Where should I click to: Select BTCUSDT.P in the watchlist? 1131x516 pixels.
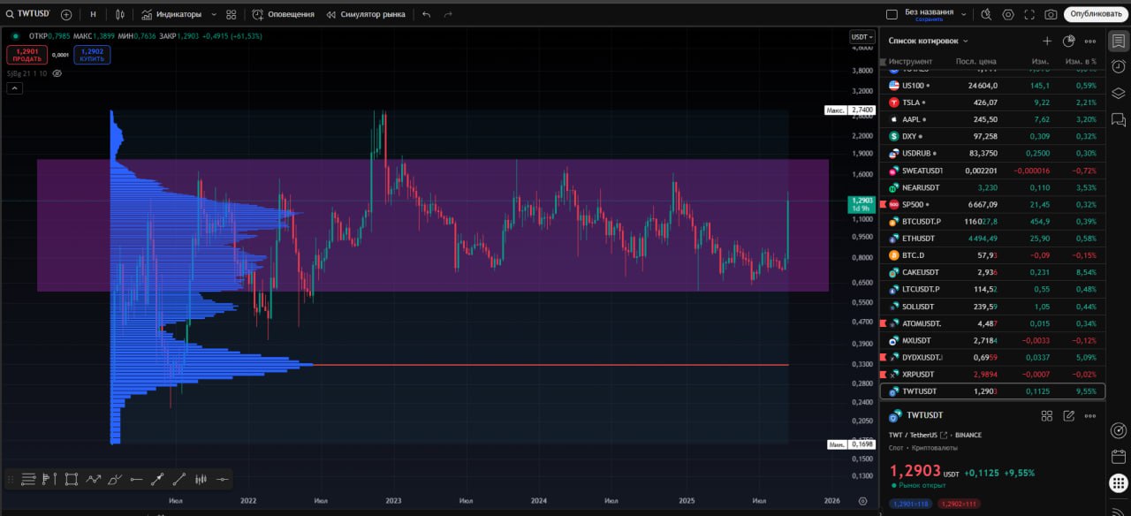(993, 221)
